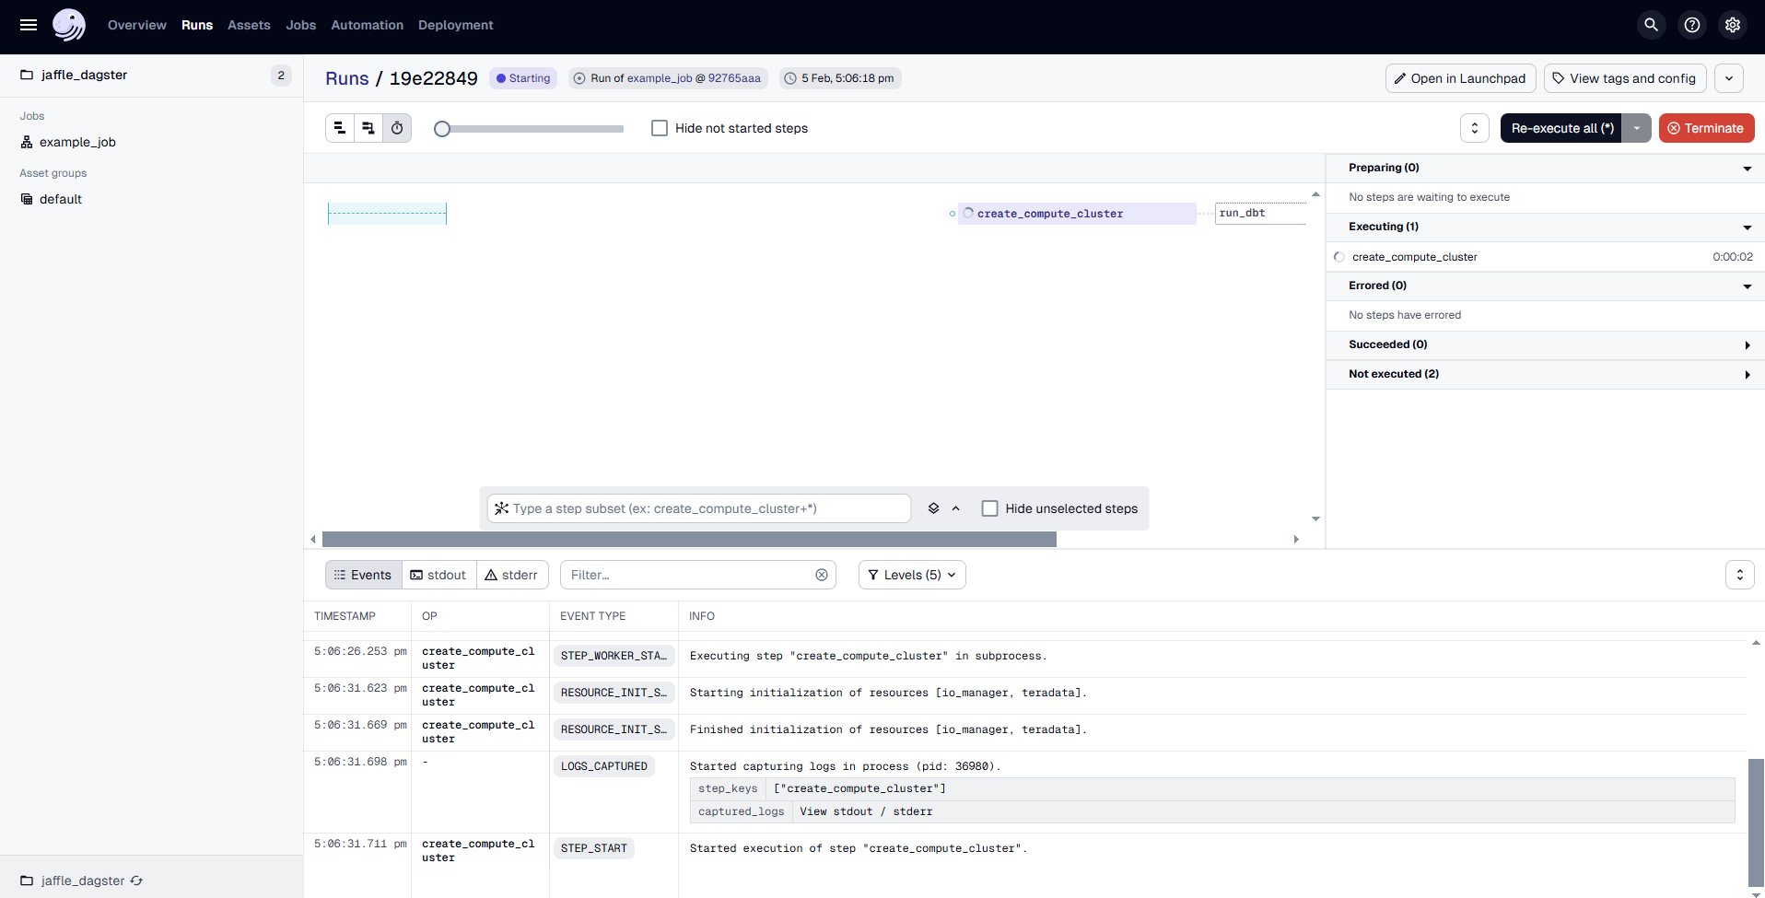Click gantt scroll-right arrow
Screen dimensions: 1765x898
click(x=1296, y=540)
